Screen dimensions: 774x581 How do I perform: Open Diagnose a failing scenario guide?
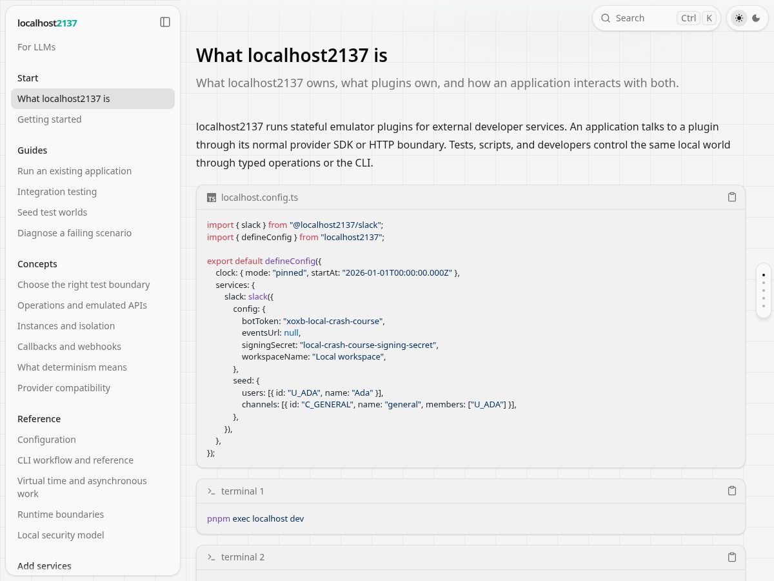(93, 233)
